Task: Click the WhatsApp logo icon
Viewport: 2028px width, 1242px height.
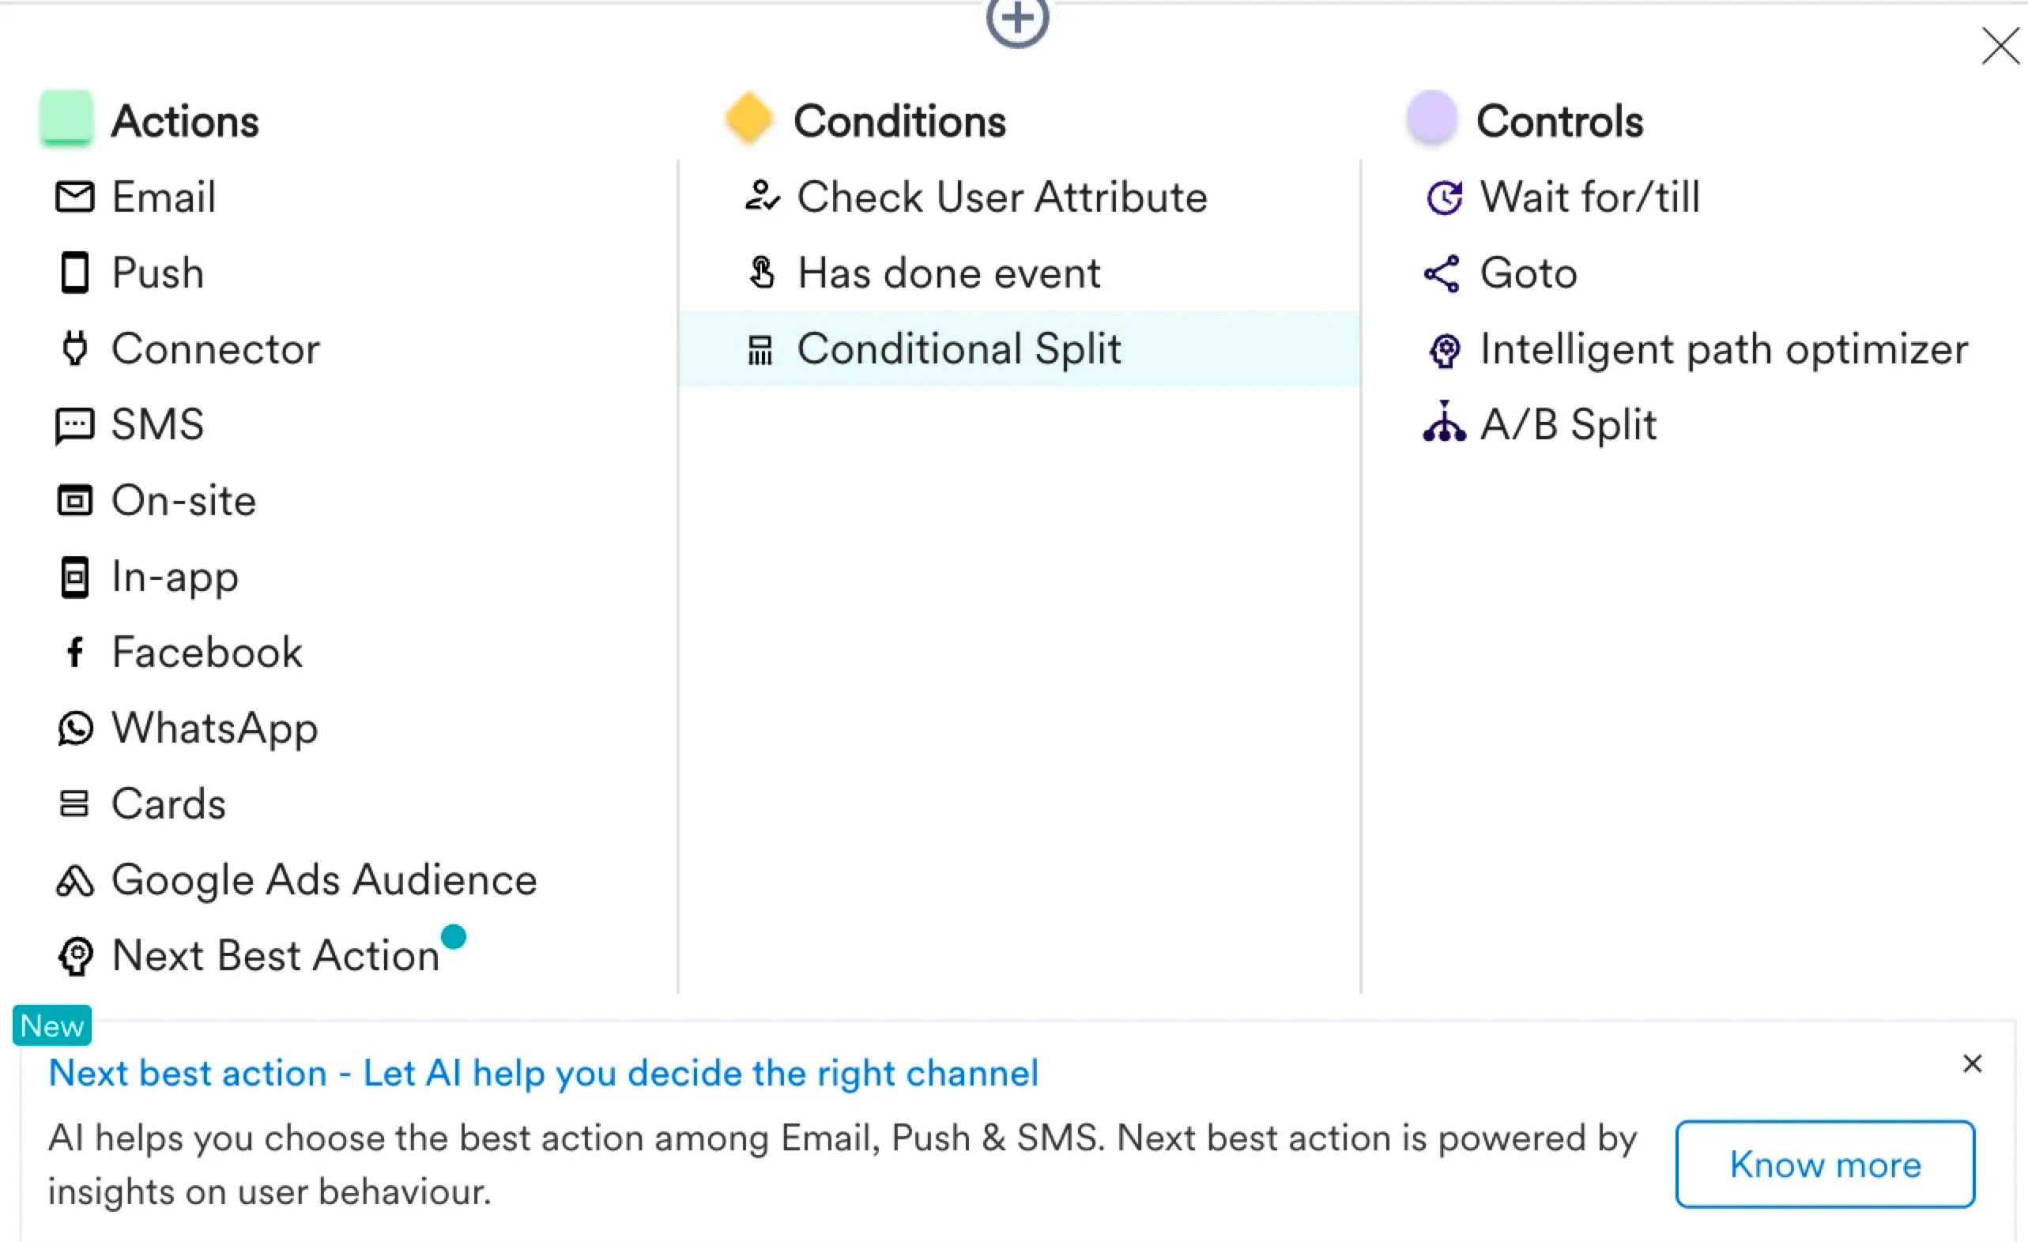Action: click(75, 728)
